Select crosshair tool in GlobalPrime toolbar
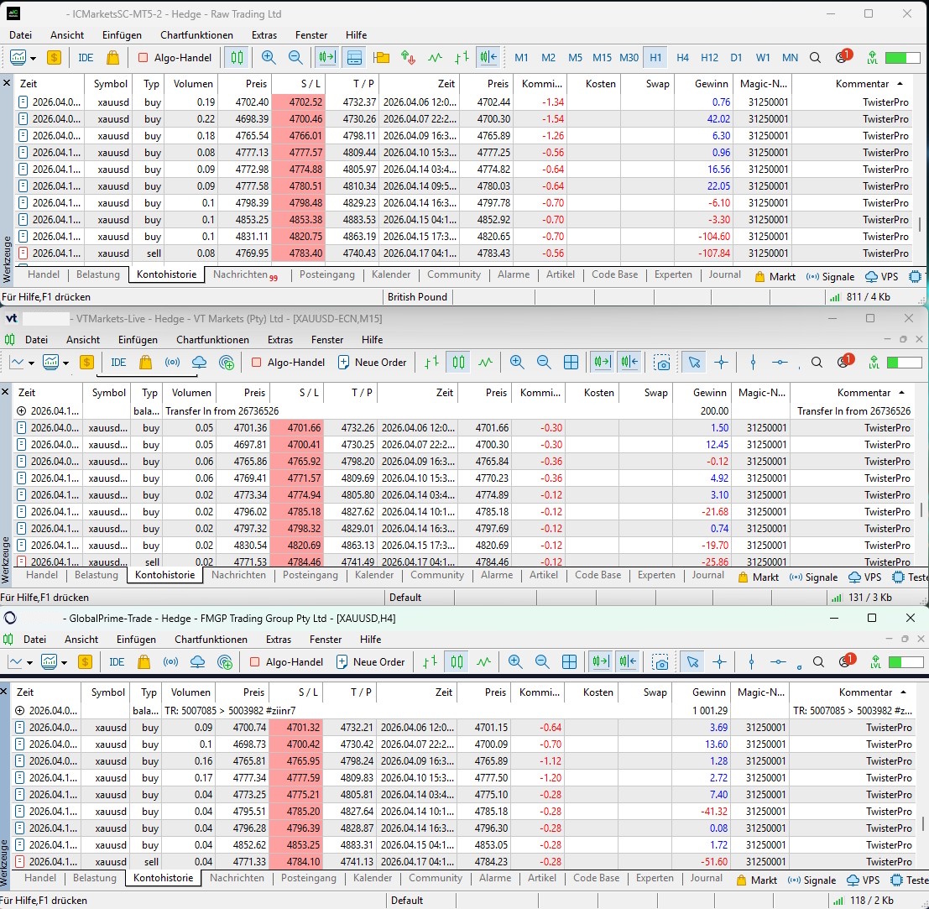 (x=719, y=662)
